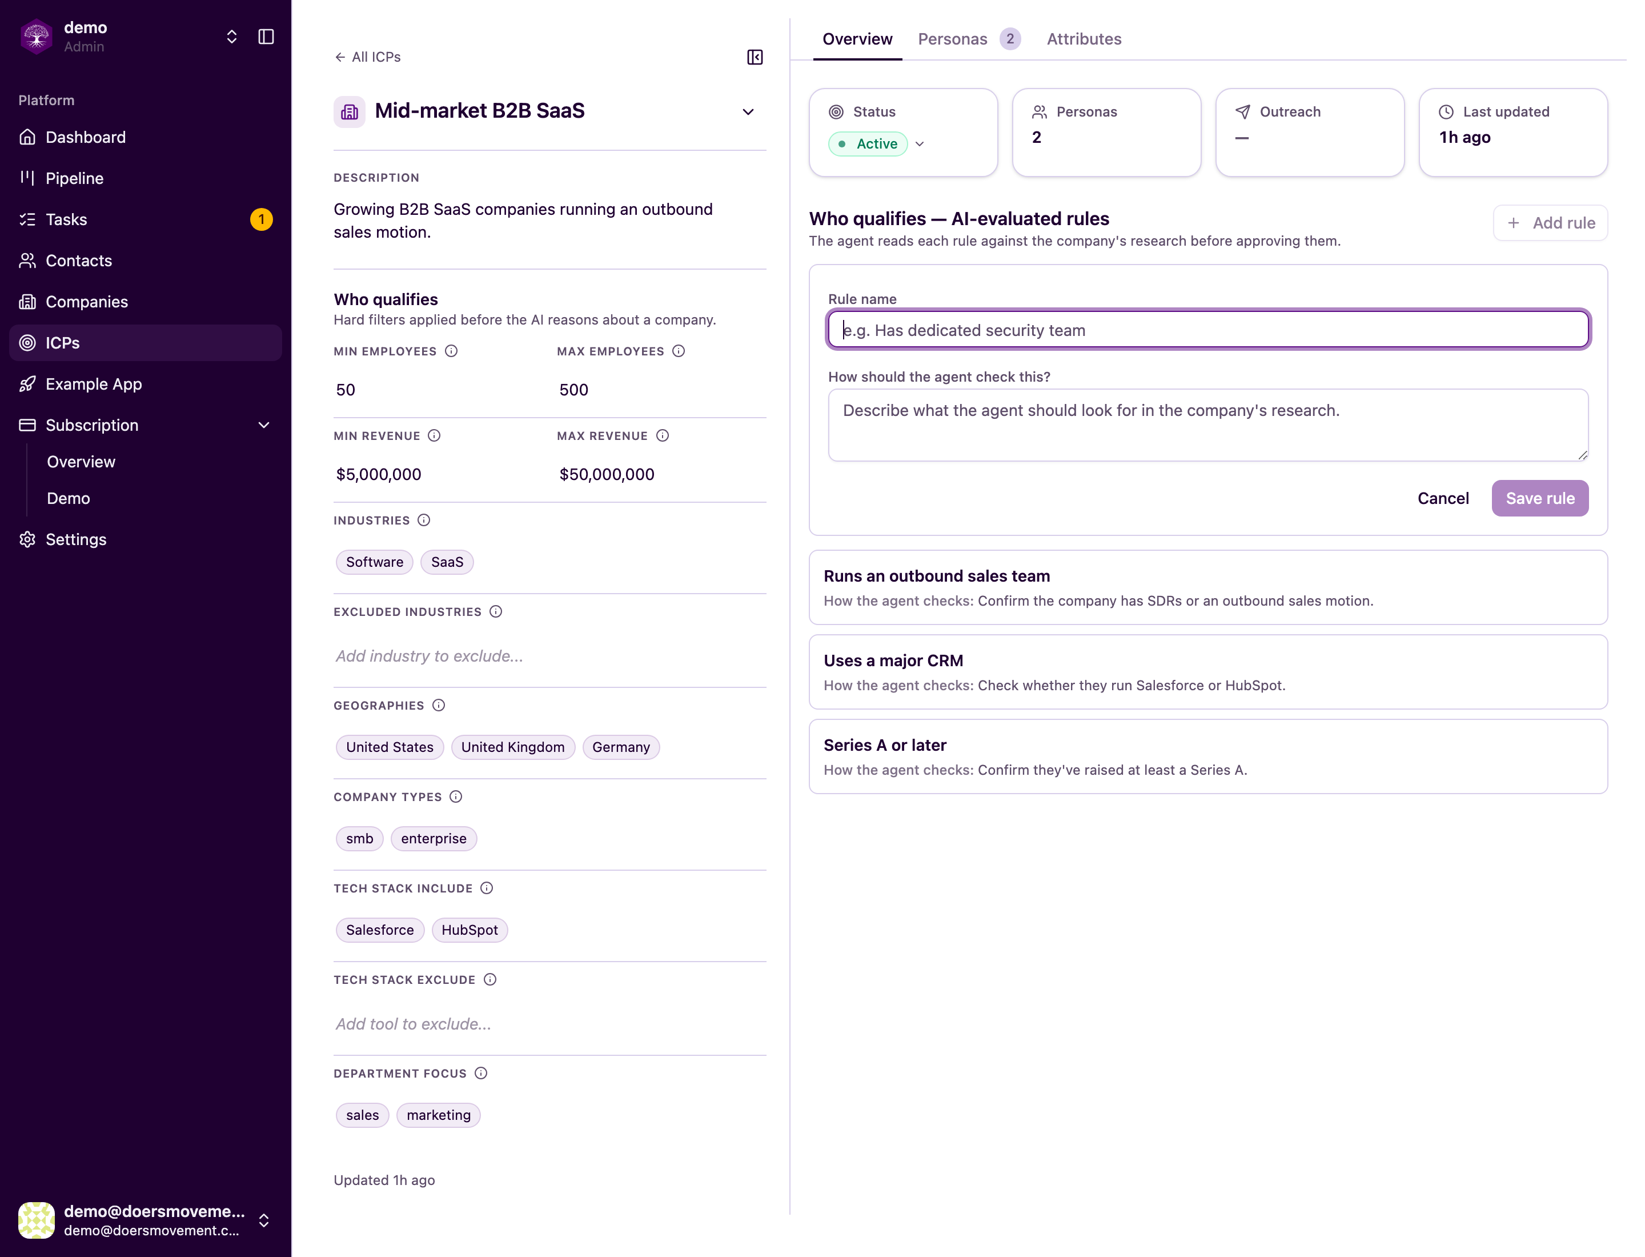Show info tooltip for Tech Stack Exclude
The height and width of the screenshot is (1257, 1645).
[490, 979]
